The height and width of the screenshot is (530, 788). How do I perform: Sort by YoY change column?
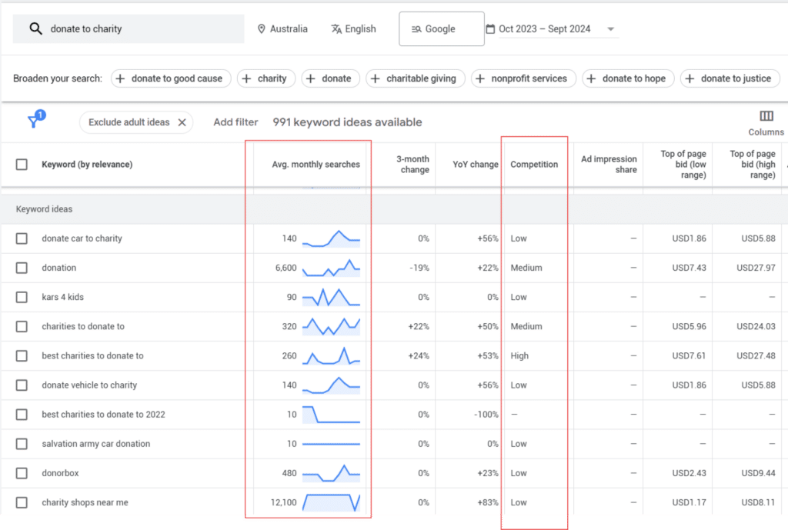pyautogui.click(x=476, y=165)
